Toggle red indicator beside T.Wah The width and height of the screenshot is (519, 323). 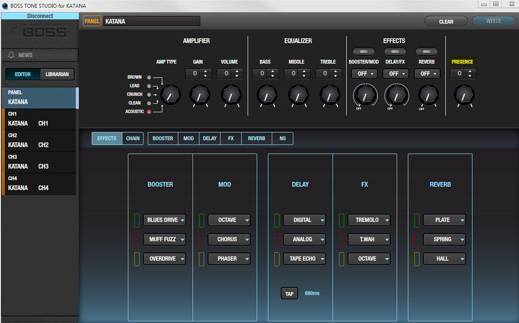pyautogui.click(x=342, y=240)
